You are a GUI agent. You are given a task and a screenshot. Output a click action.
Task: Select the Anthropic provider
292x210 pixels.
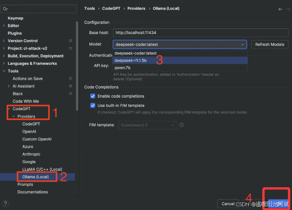point(31,154)
